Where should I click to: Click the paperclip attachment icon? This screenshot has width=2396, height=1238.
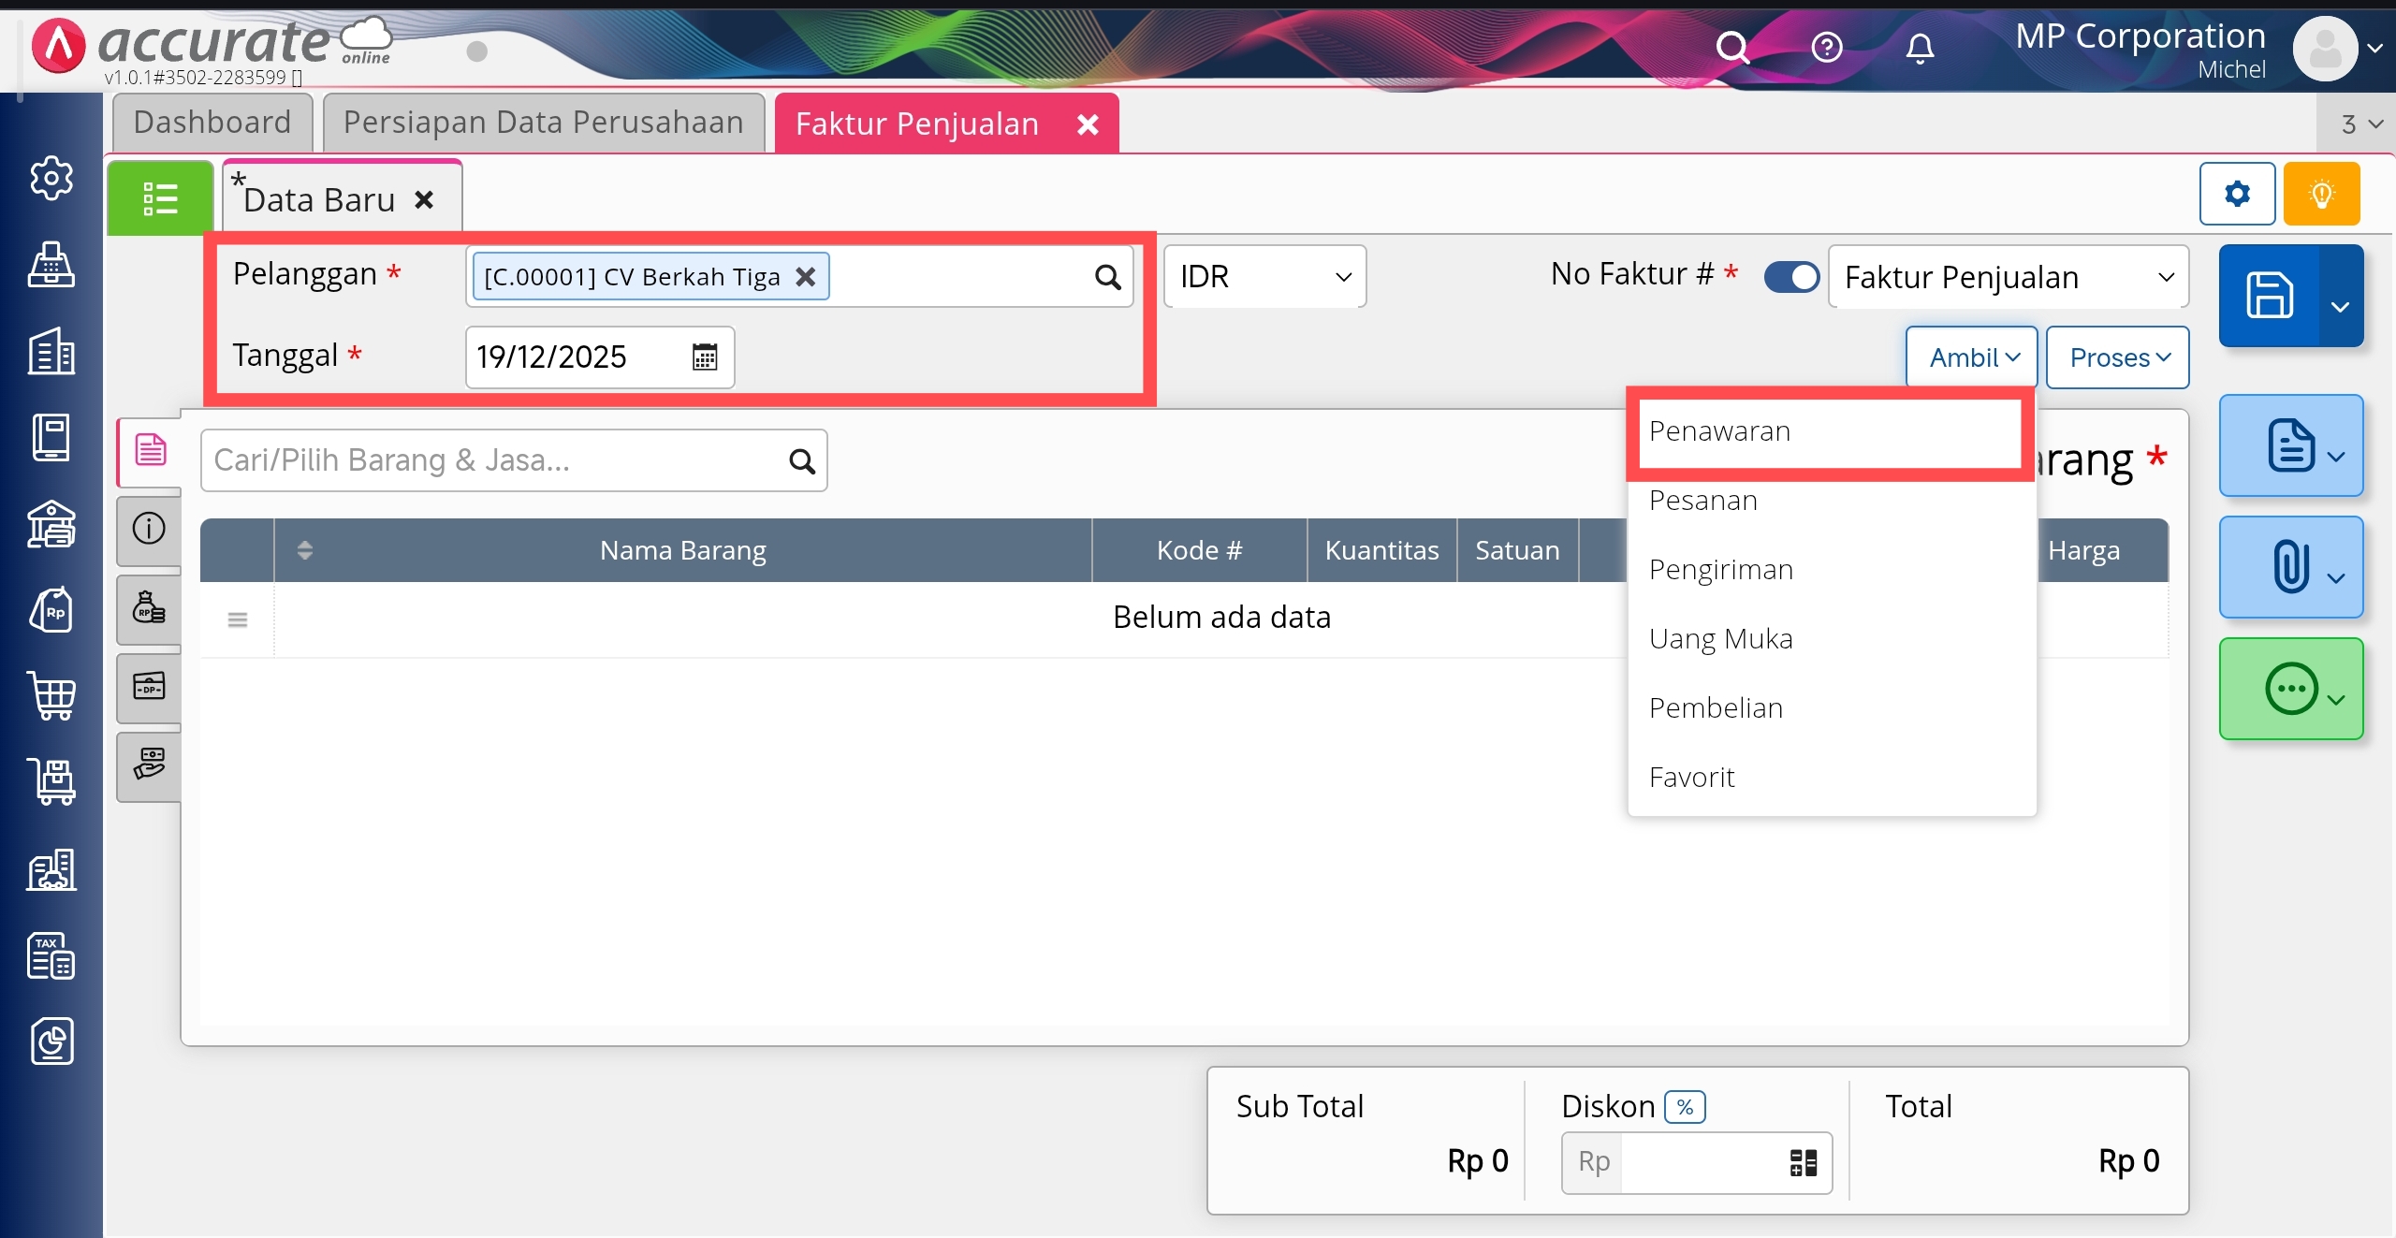point(2290,567)
